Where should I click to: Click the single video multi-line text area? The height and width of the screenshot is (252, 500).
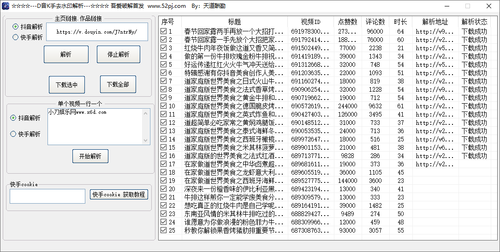(x=95, y=126)
